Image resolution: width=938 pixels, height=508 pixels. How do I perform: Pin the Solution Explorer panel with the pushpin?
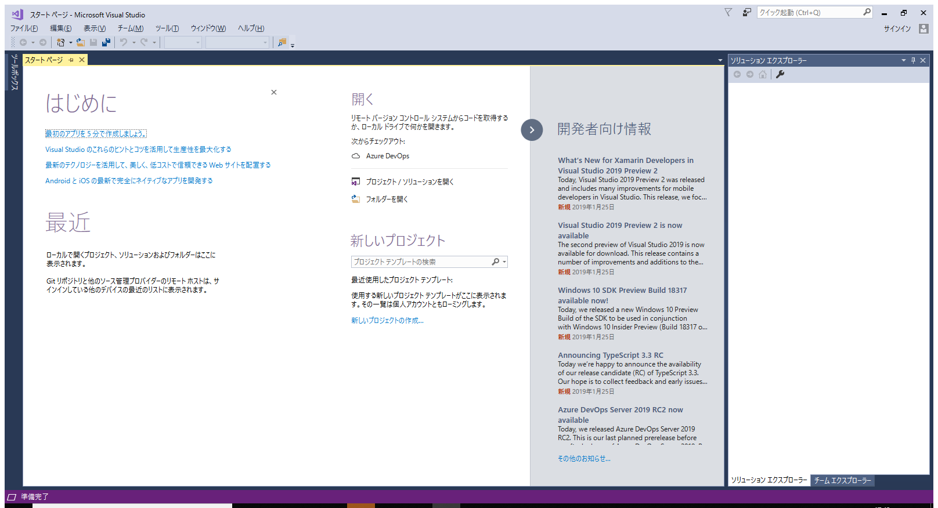click(913, 60)
